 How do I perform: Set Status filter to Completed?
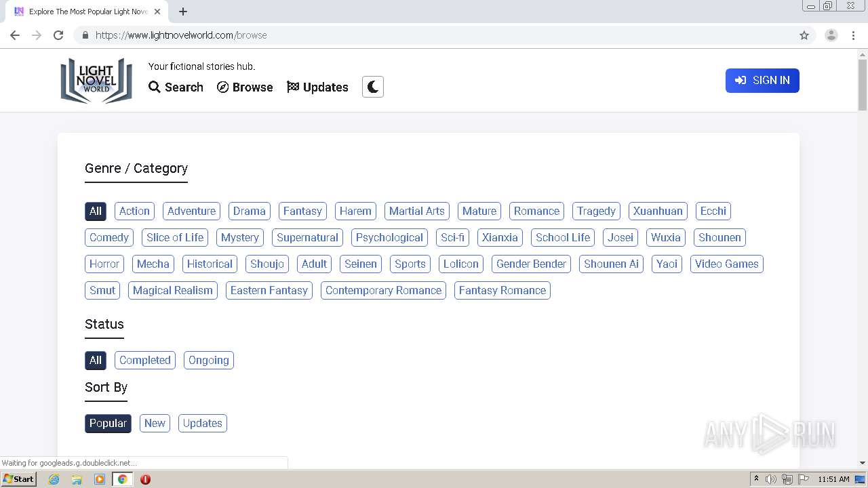(x=145, y=360)
